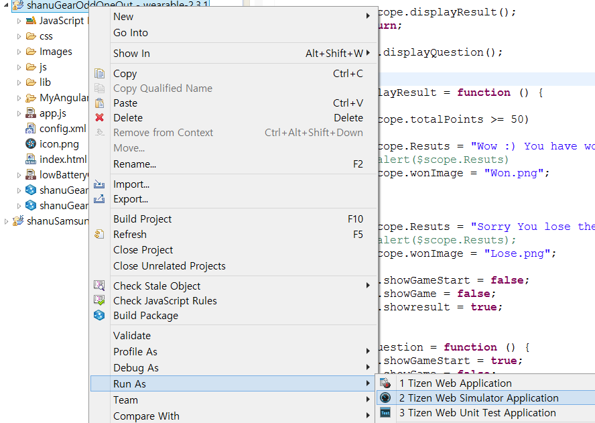Image resolution: width=595 pixels, height=423 pixels.
Task: Click the Import icon in the menu
Action: tap(99, 184)
